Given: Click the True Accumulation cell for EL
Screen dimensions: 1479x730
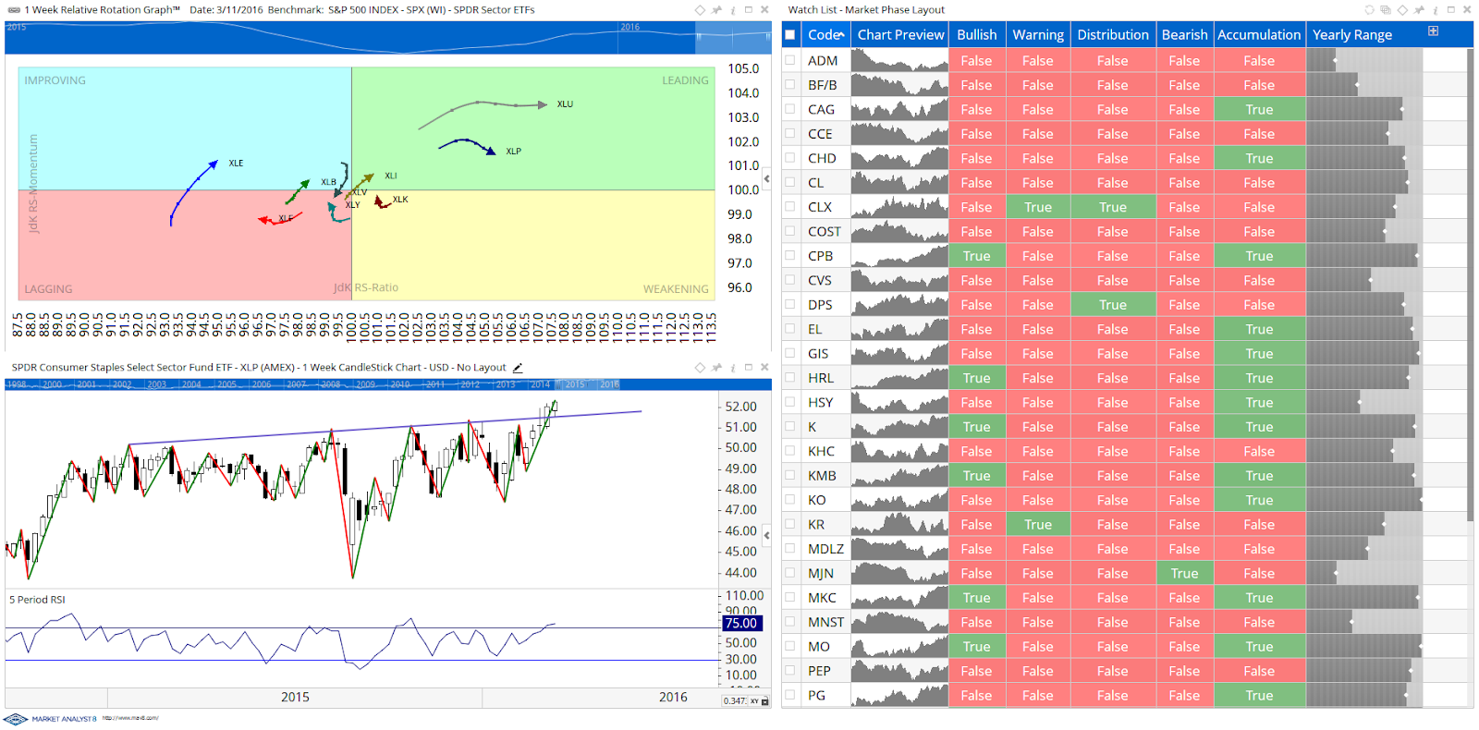Looking at the screenshot, I should (1259, 329).
